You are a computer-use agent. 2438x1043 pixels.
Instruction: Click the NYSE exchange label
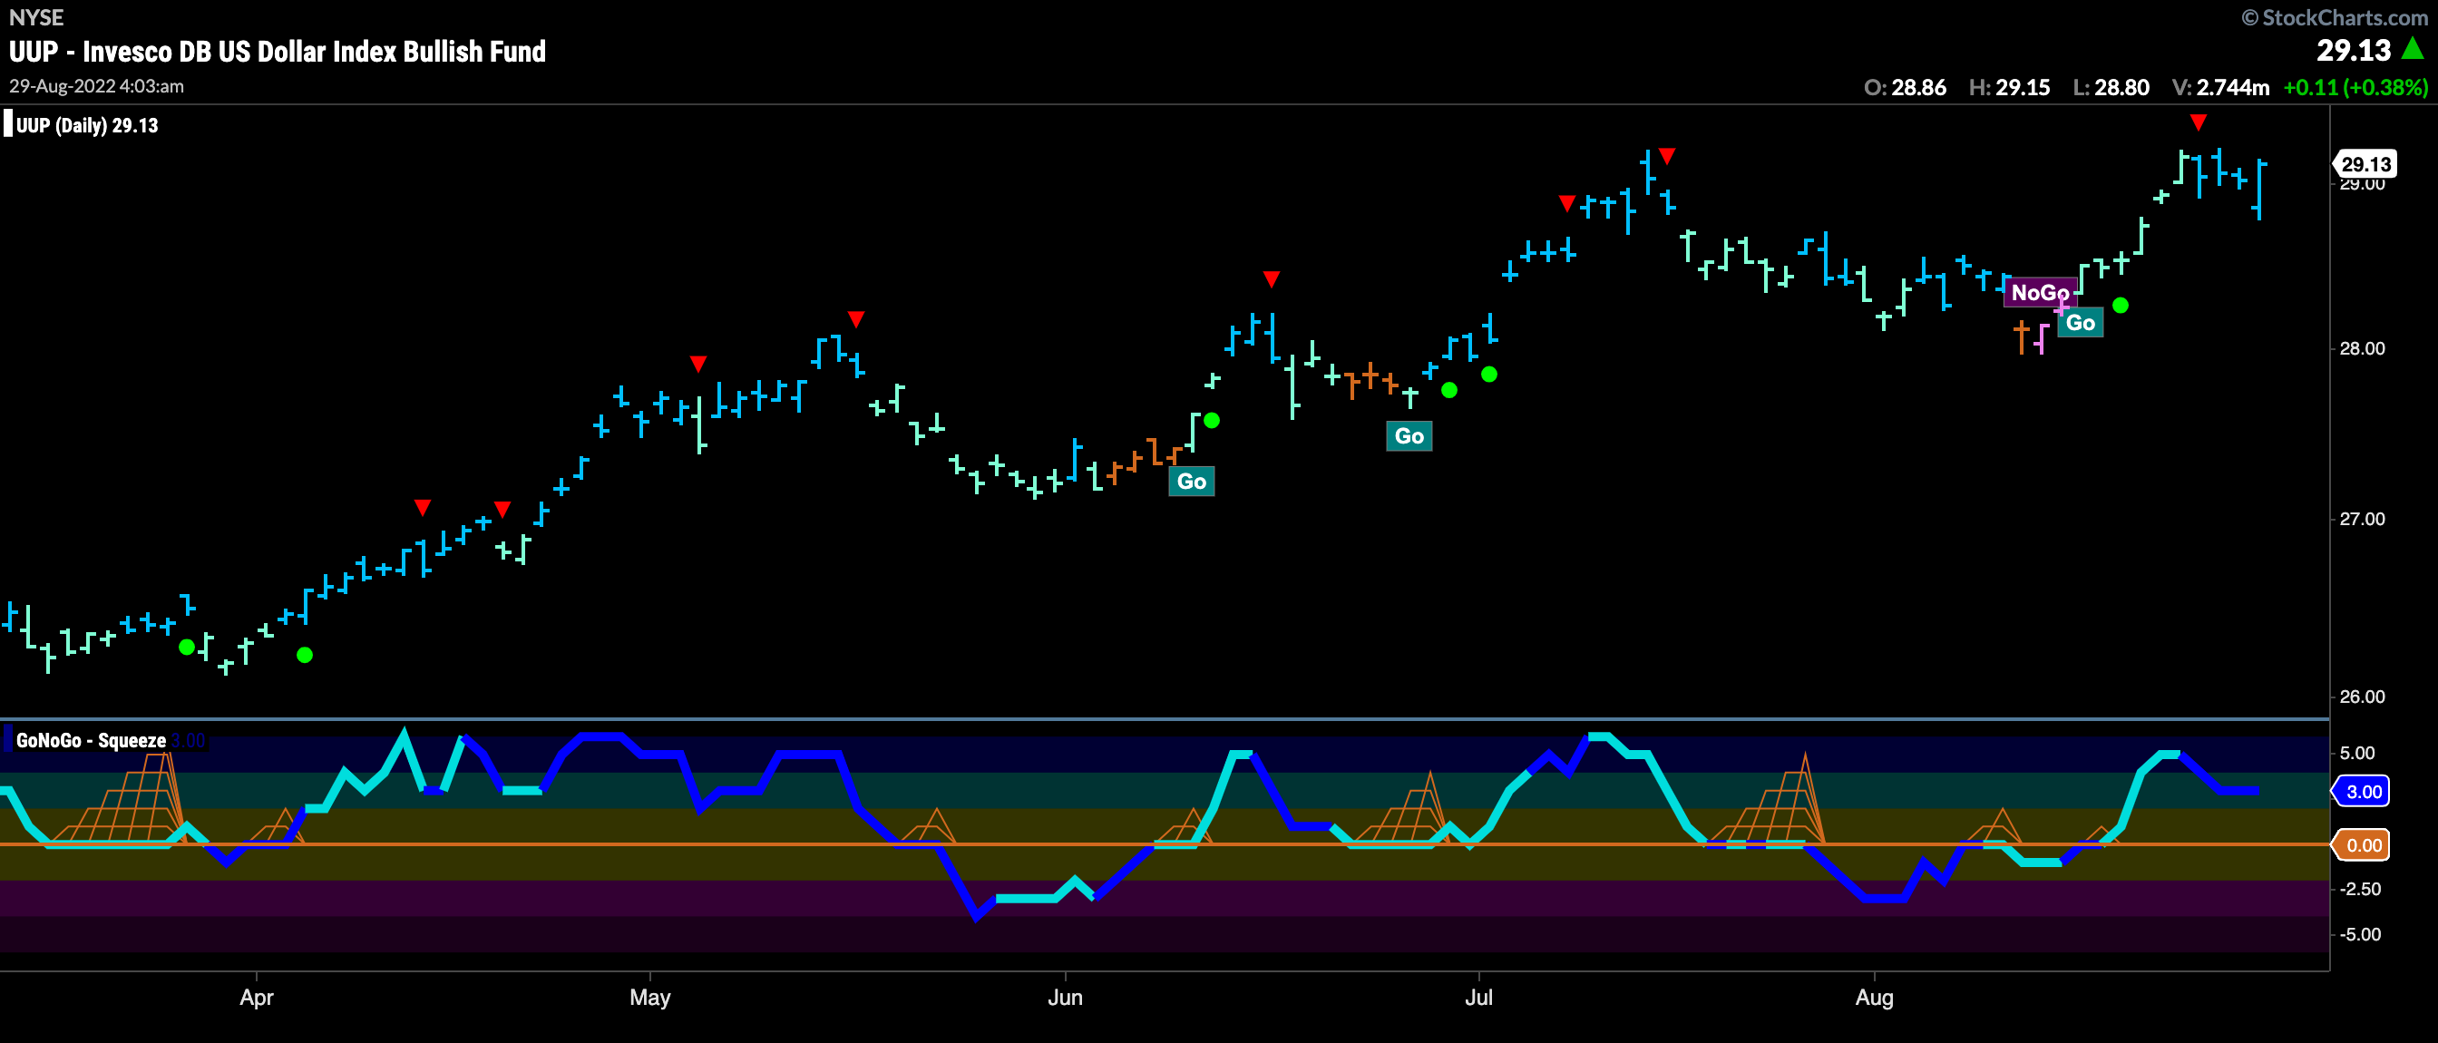click(36, 17)
